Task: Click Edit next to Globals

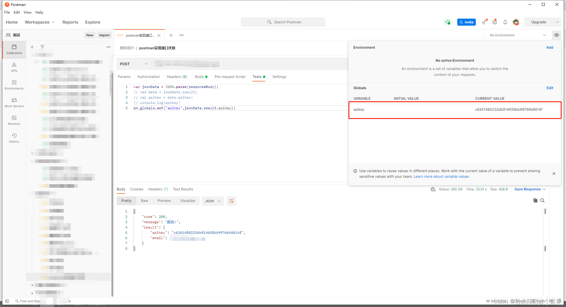Action: click(x=550, y=88)
